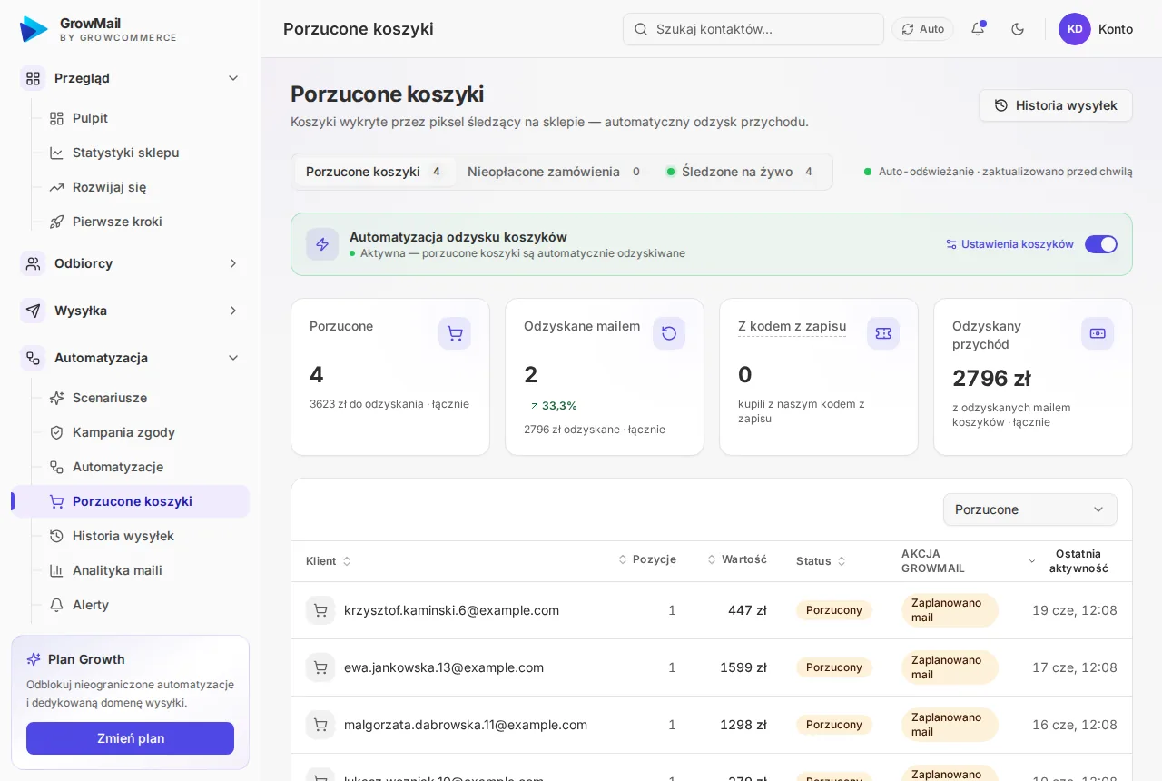Collapse the Automatyzacja sidebar section

point(131,358)
